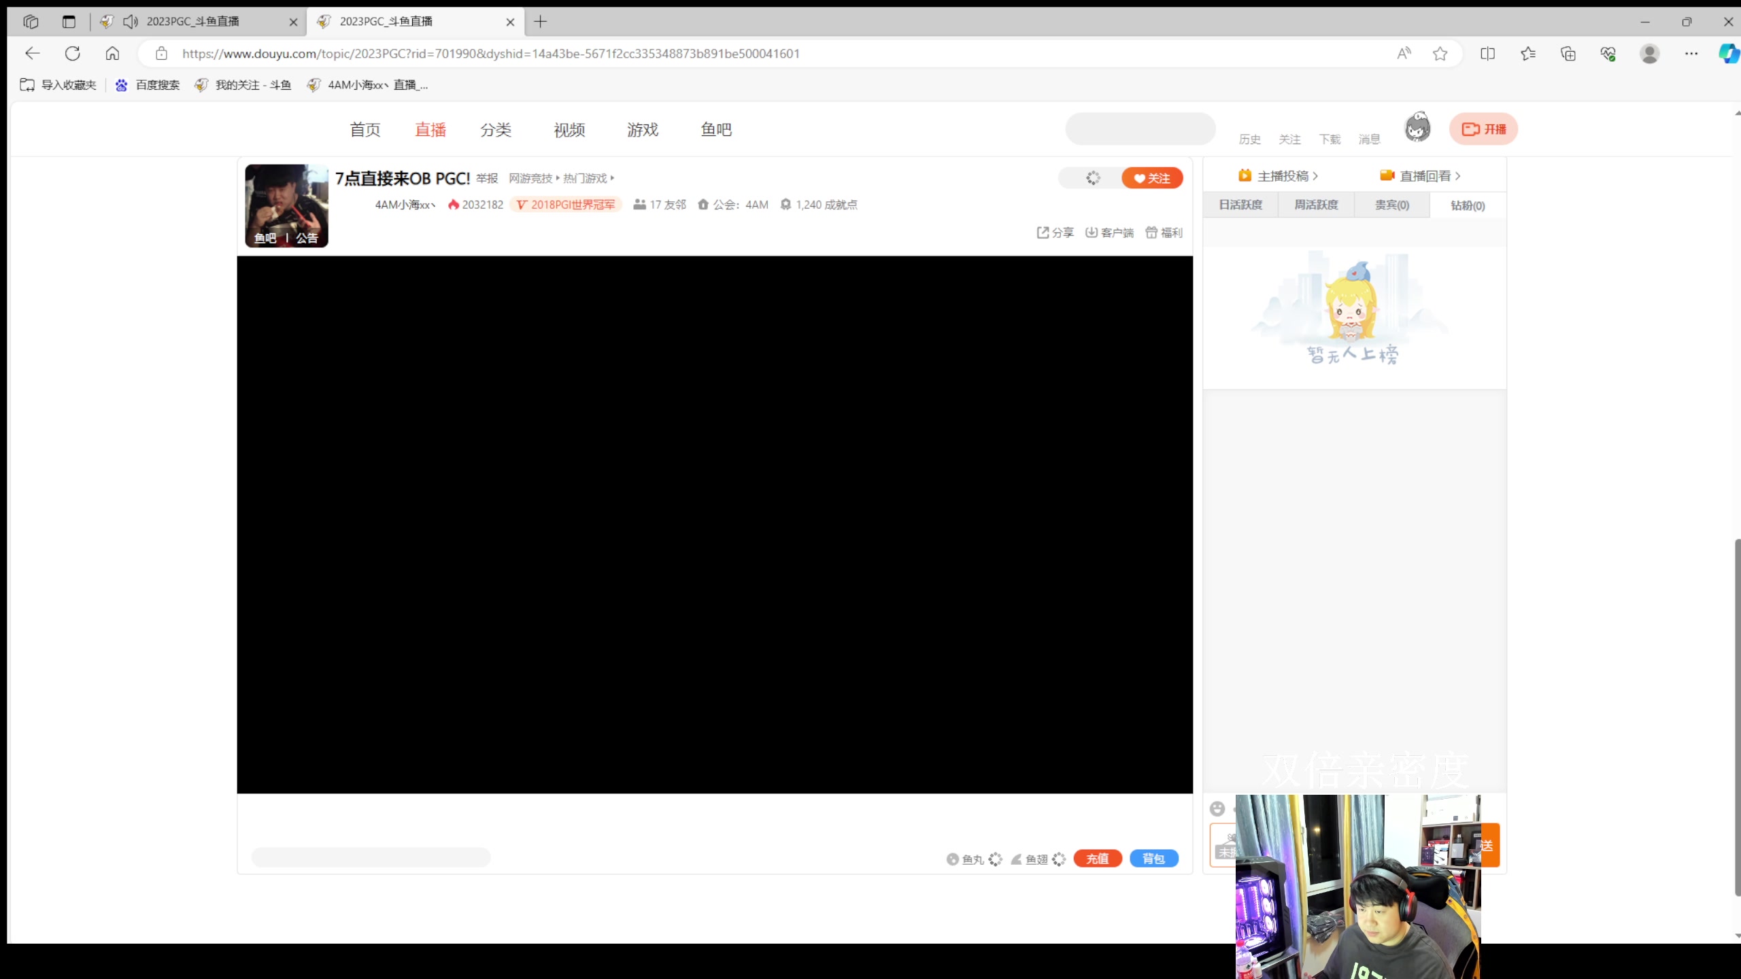This screenshot has width=1741, height=979.
Task: Open 消息 messages in the top bar
Action: (1369, 139)
